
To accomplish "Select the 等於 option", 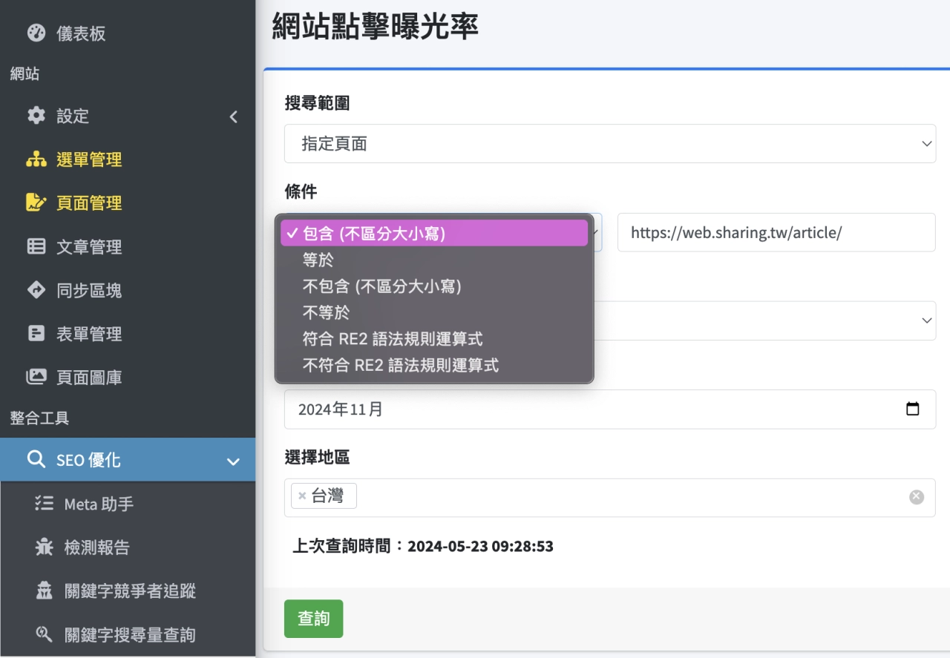I will pyautogui.click(x=434, y=260).
